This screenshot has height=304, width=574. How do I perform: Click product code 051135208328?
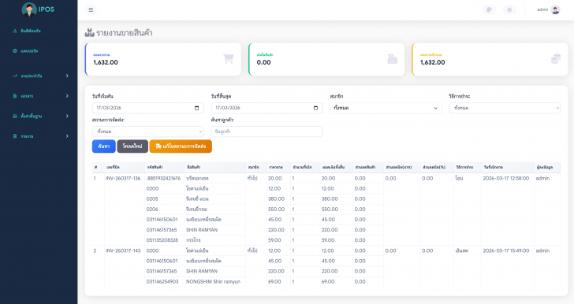162,240
